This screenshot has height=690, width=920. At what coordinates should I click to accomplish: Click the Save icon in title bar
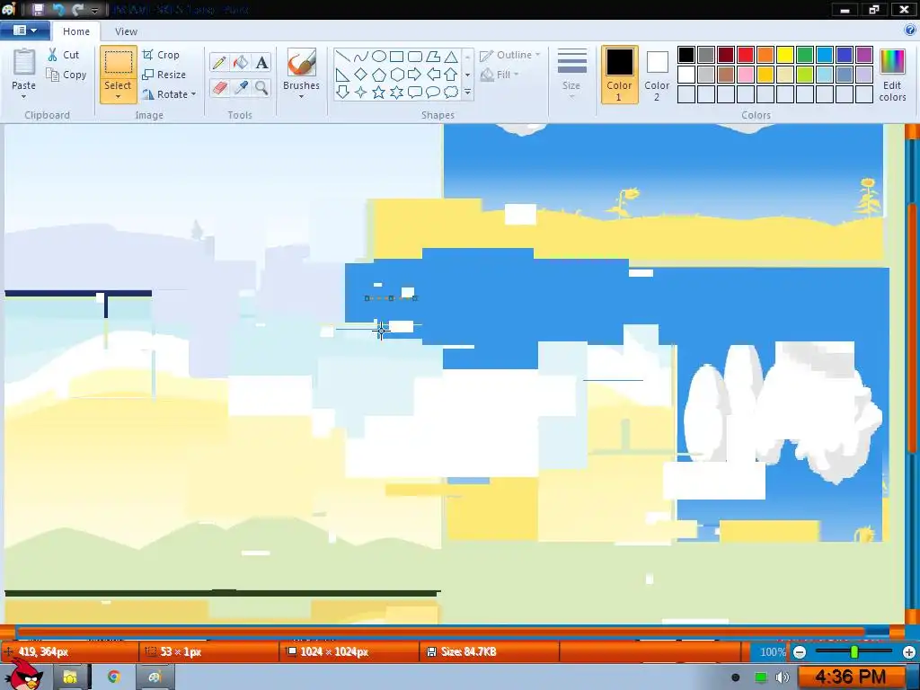(x=38, y=9)
